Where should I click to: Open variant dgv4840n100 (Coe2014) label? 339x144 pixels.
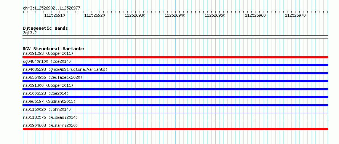[47, 61]
